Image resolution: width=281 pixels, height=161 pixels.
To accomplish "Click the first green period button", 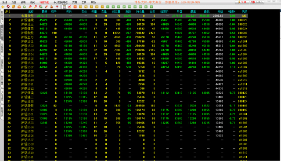I will 108,7.
